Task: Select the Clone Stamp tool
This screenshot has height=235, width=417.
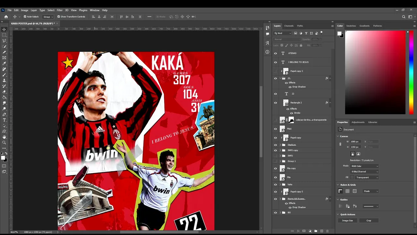Action: tap(4, 80)
